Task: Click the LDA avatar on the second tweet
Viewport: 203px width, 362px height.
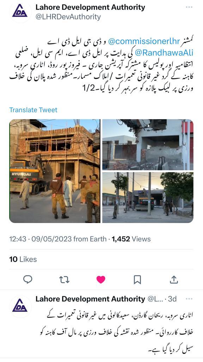Action: click(x=20, y=306)
